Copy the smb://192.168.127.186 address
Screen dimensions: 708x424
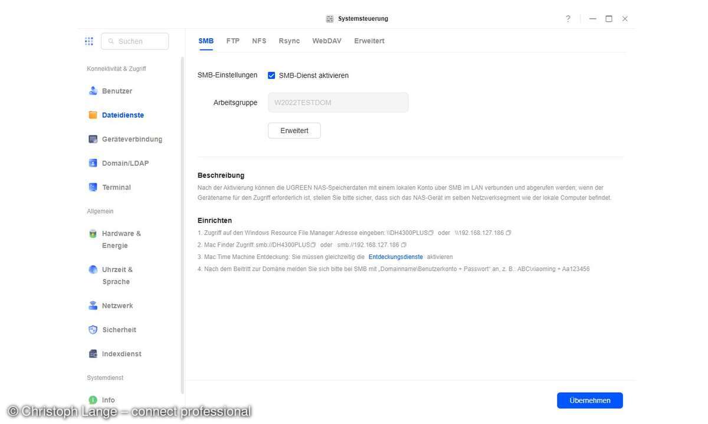tap(404, 245)
